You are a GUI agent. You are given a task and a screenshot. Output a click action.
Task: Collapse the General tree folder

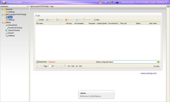coord(2,10)
